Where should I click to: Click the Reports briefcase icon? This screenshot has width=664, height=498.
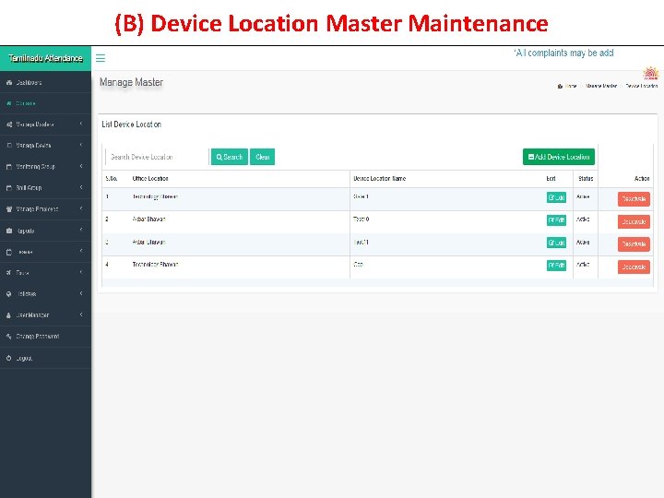9,231
